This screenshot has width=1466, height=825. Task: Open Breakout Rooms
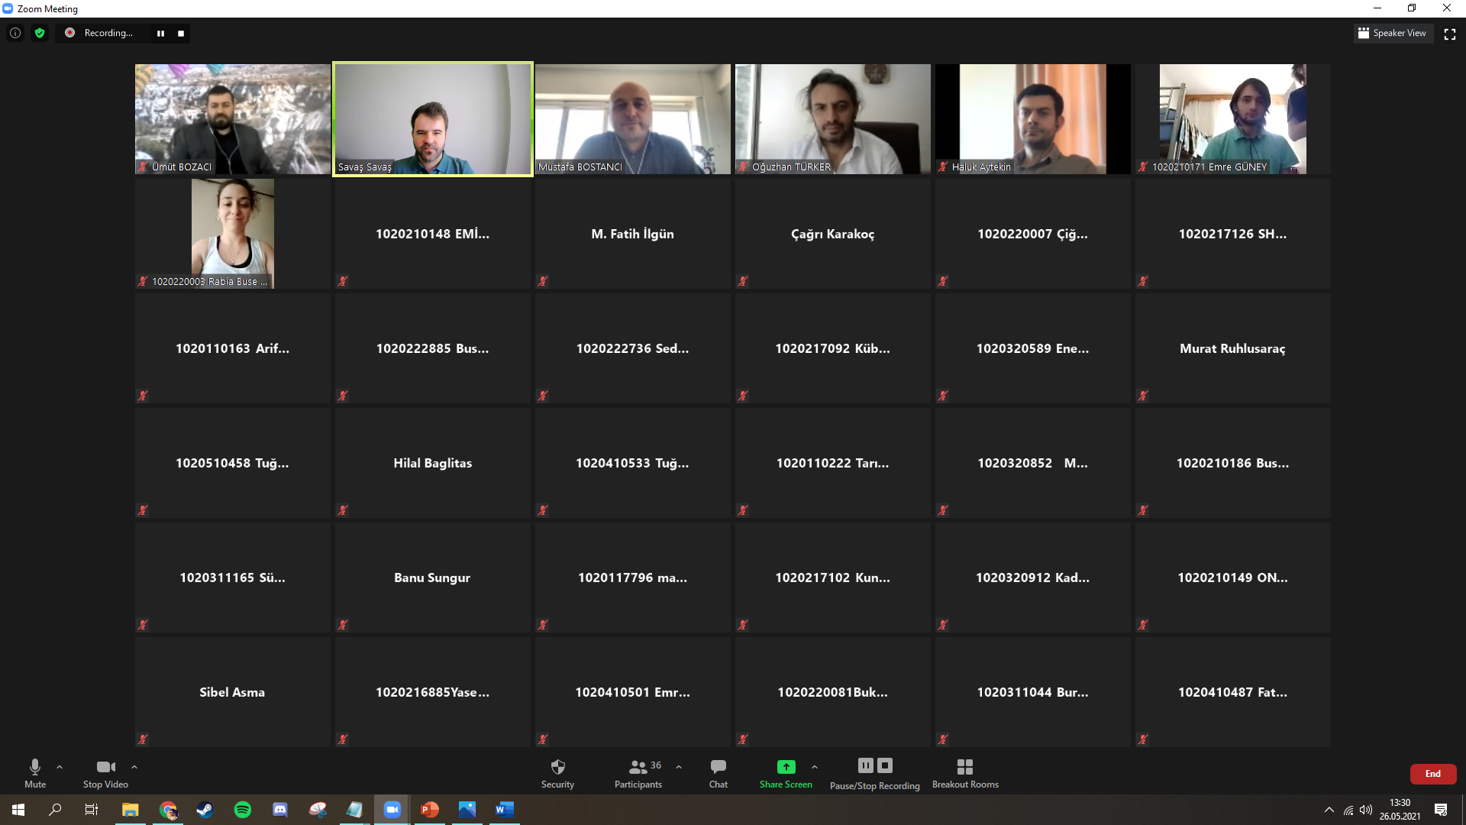click(965, 773)
